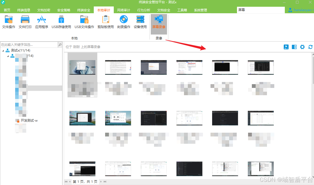Focus the keyword filter input field
Image resolution: width=314 pixels, height=185 pixels.
point(29,44)
